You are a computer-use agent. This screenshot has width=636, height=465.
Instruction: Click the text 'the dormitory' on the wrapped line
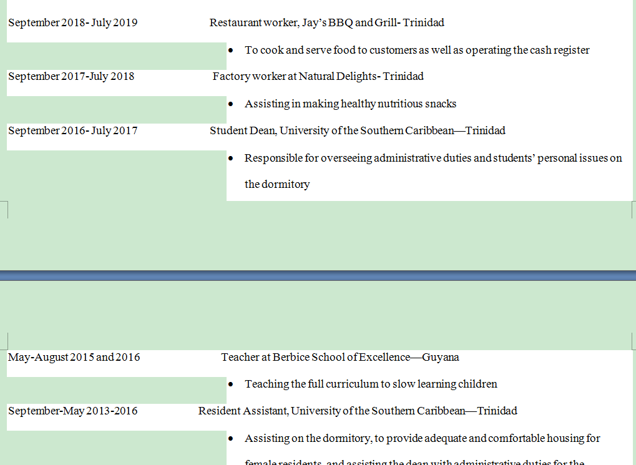[x=277, y=185]
